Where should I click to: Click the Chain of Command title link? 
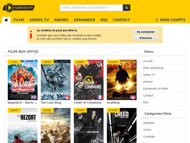[88, 102]
